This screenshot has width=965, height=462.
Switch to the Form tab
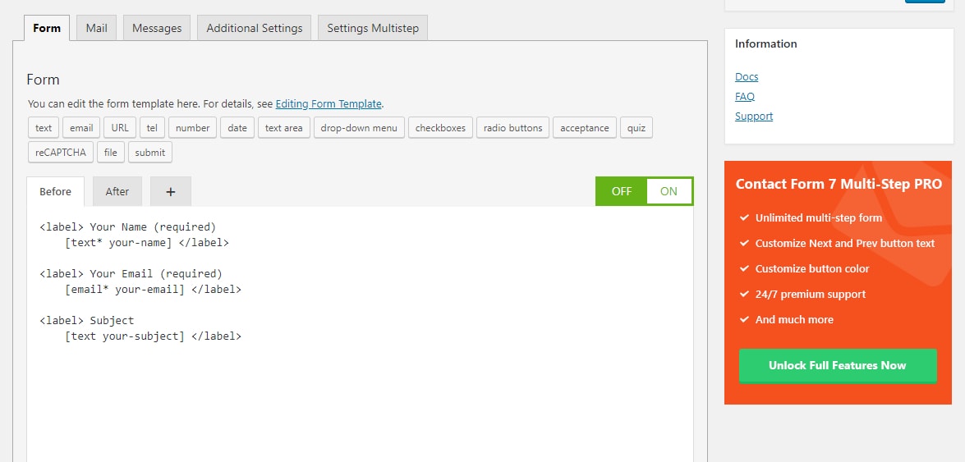47,28
